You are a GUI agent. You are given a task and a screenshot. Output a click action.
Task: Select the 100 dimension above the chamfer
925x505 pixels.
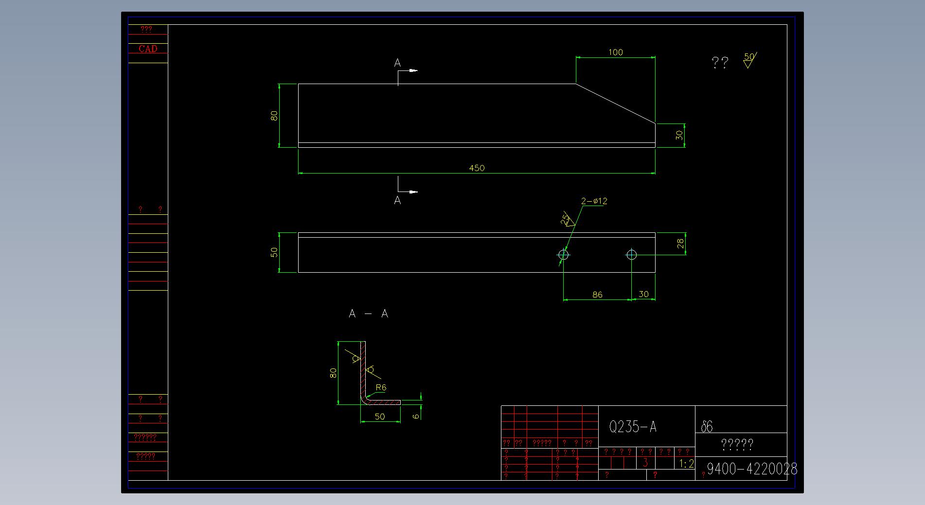coord(615,52)
